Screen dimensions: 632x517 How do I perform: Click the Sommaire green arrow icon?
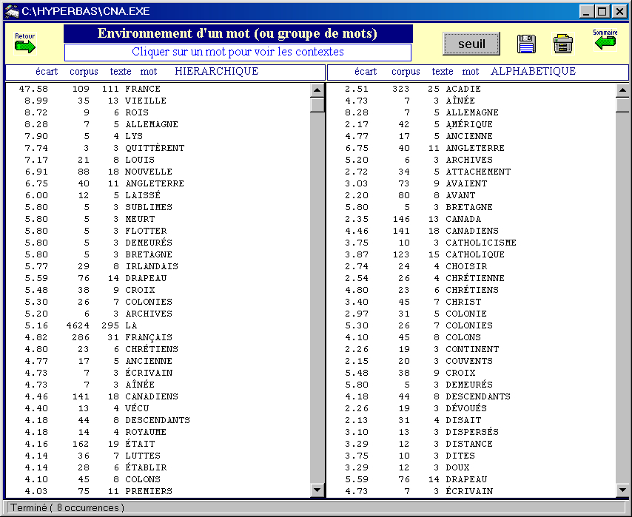click(x=605, y=42)
